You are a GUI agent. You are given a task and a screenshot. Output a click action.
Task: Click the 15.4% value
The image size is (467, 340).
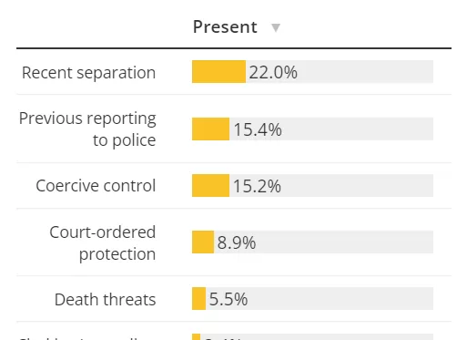pyautogui.click(x=258, y=129)
